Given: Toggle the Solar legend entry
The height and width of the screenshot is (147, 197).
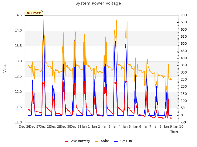Looking at the screenshot, I should point(102,141).
